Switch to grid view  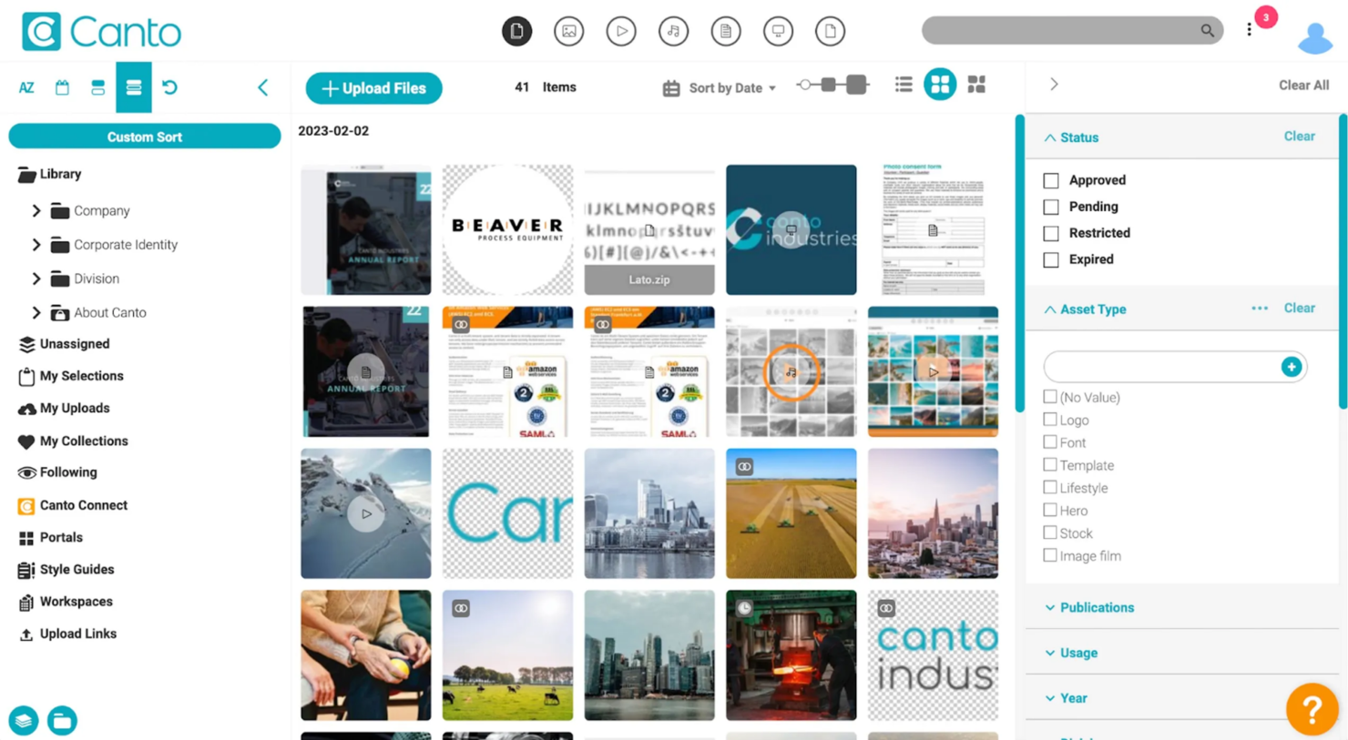[940, 85]
